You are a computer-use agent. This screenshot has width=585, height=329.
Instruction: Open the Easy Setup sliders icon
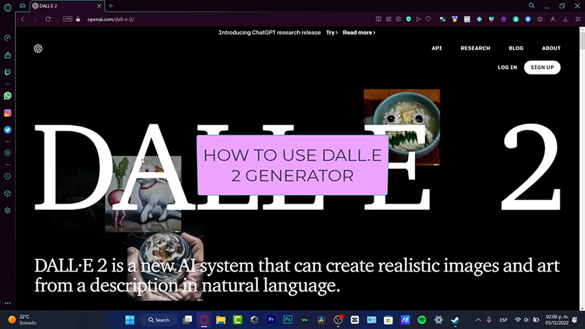pos(578,19)
